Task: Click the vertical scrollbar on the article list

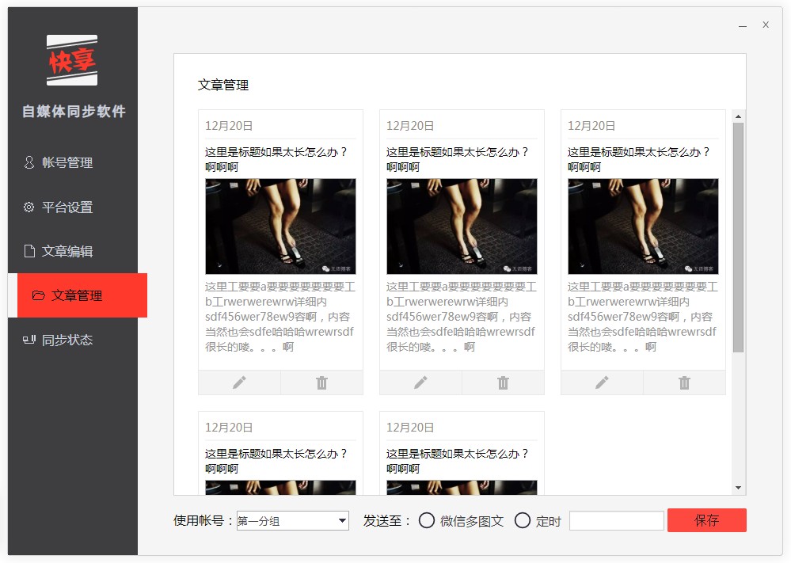Action: 739,238
